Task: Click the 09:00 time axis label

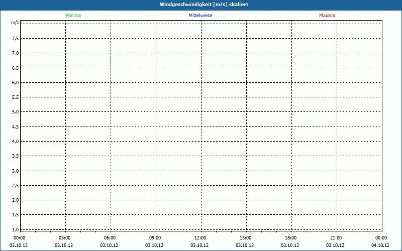Action: tap(155, 238)
